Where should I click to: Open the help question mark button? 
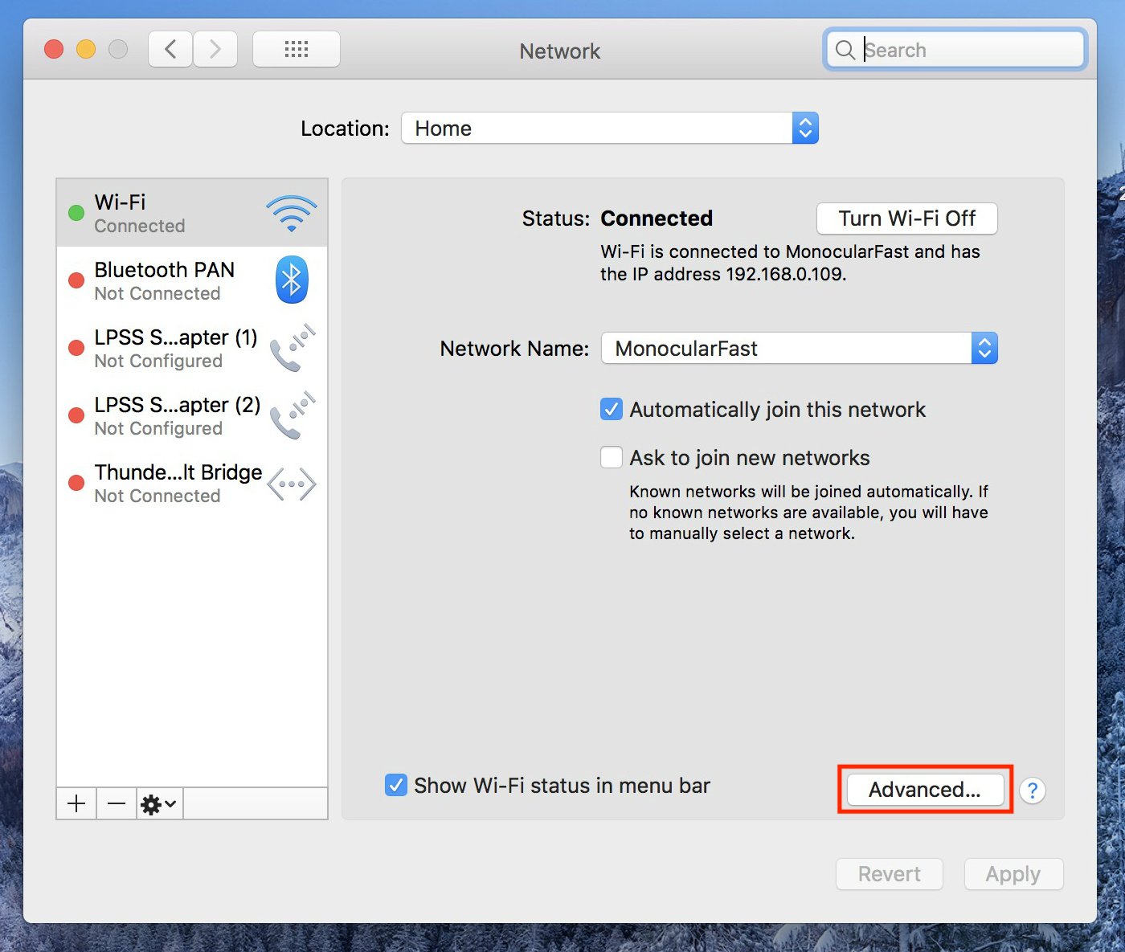pyautogui.click(x=1033, y=791)
